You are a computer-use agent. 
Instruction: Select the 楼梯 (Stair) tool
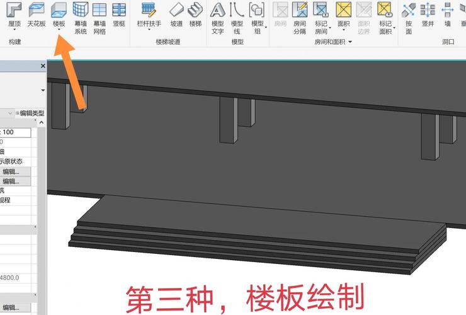pyautogui.click(x=195, y=13)
